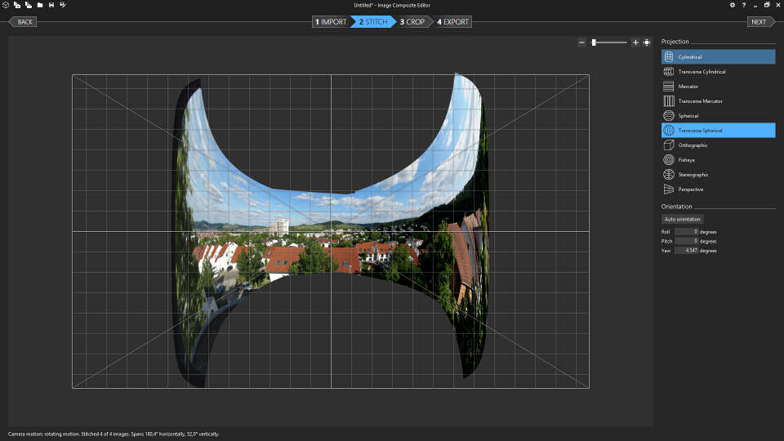
Task: Click the NEXT button
Action: click(758, 22)
